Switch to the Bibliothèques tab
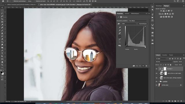Viewport: 185px width, 104px height. pyautogui.click(x=135, y=14)
